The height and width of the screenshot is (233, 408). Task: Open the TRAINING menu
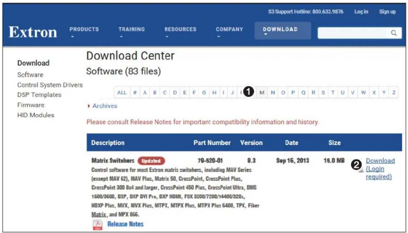[132, 30]
